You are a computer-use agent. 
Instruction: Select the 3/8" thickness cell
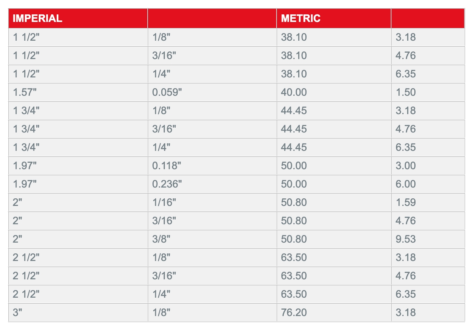click(x=212, y=239)
